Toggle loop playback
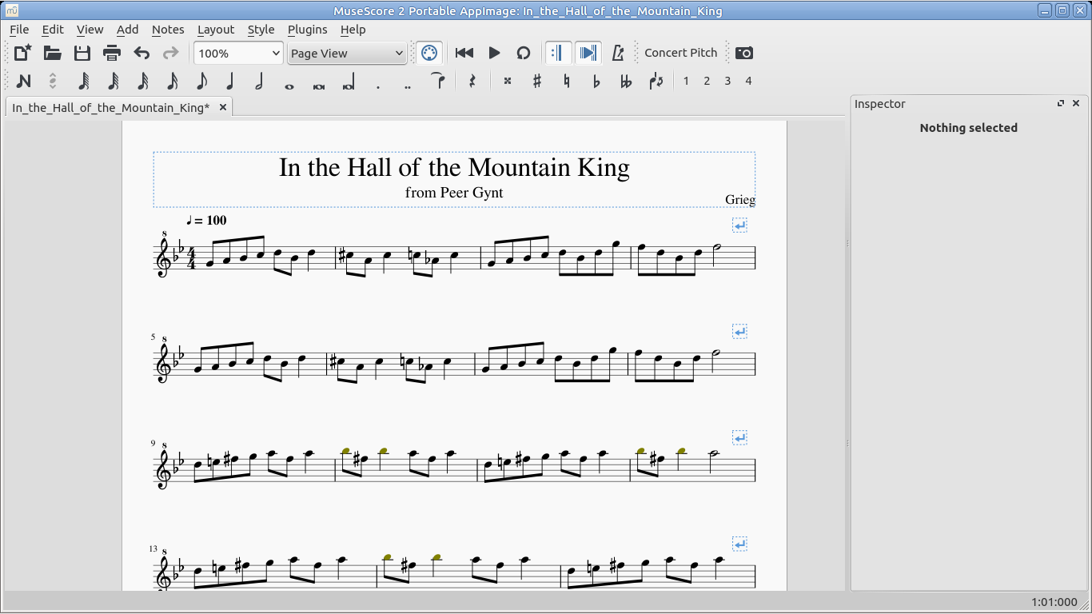Viewport: 1092px width, 614px height. (524, 53)
